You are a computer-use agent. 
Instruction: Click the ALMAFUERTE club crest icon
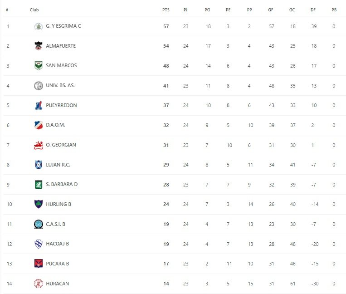(x=39, y=46)
